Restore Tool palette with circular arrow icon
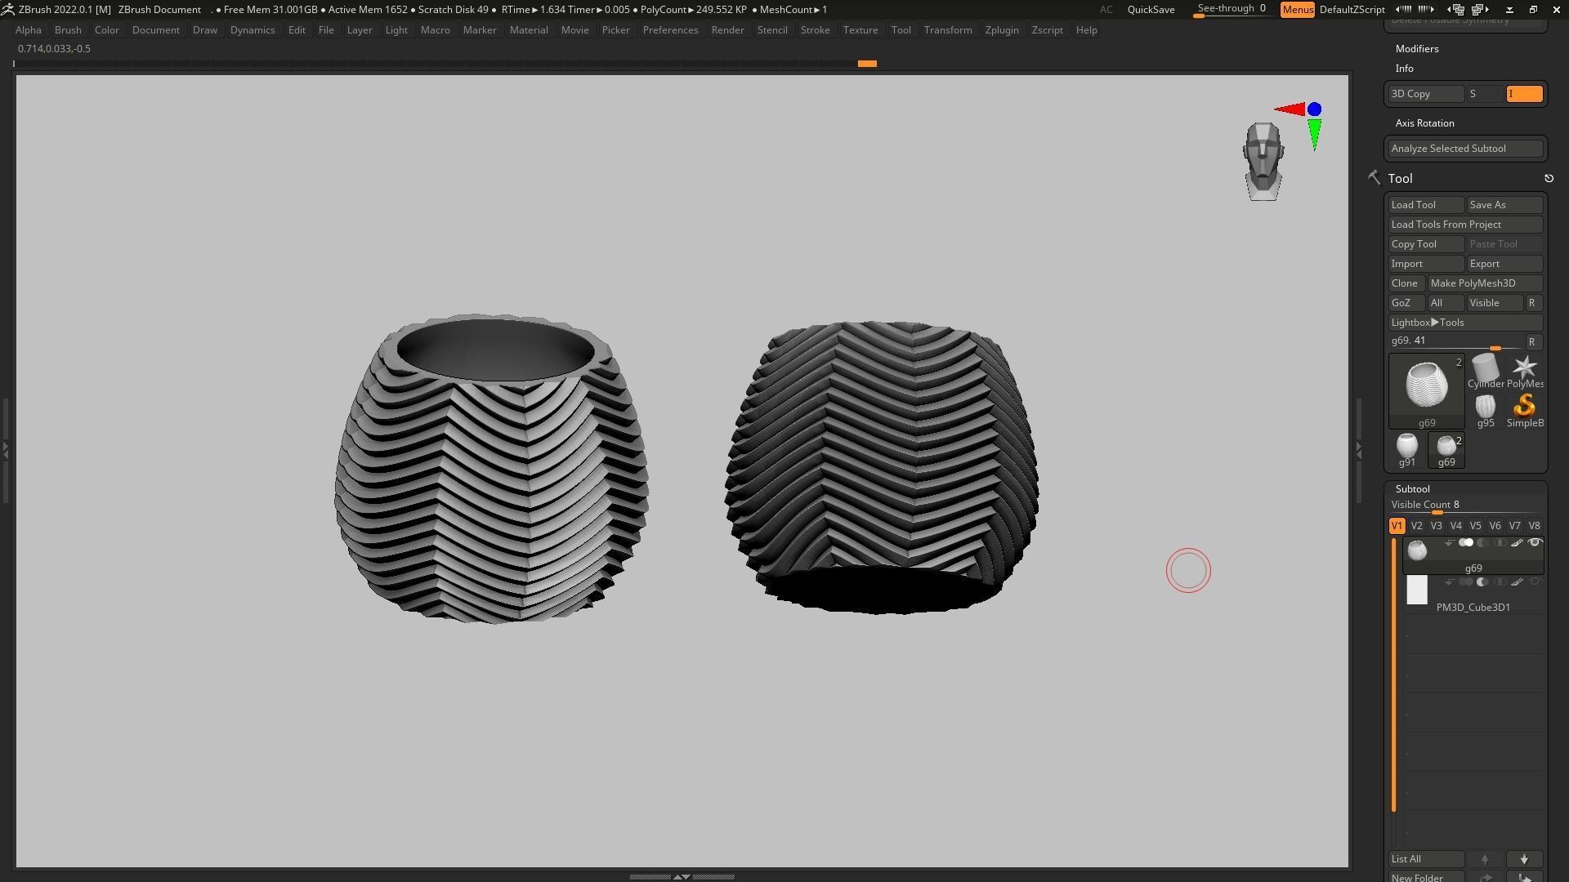1569x882 pixels. click(1549, 178)
